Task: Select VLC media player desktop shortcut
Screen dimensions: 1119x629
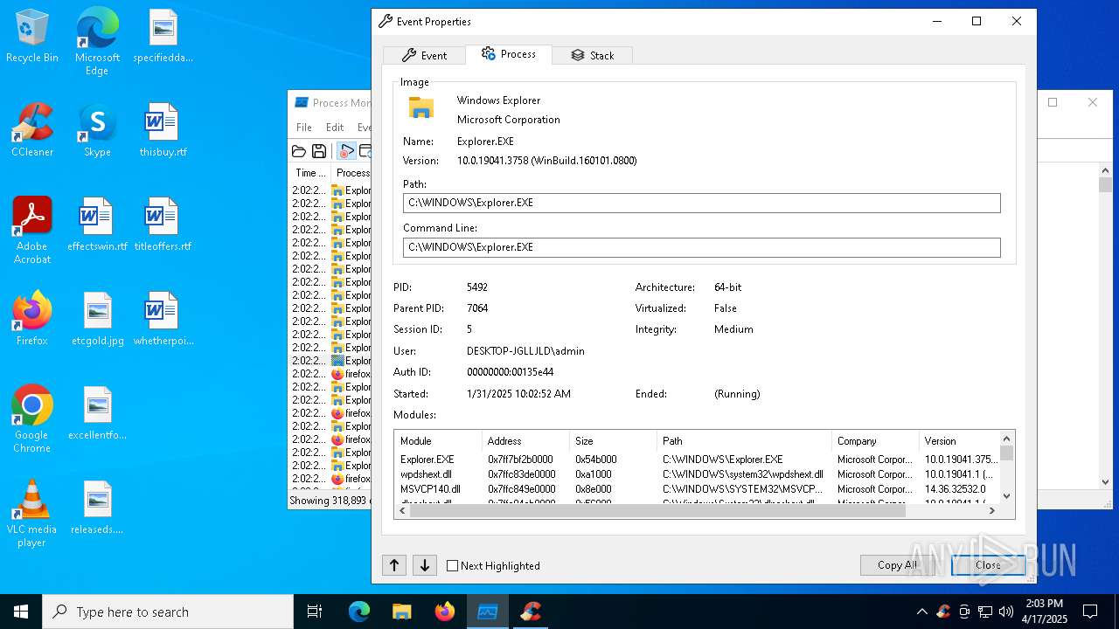Action: click(x=32, y=514)
